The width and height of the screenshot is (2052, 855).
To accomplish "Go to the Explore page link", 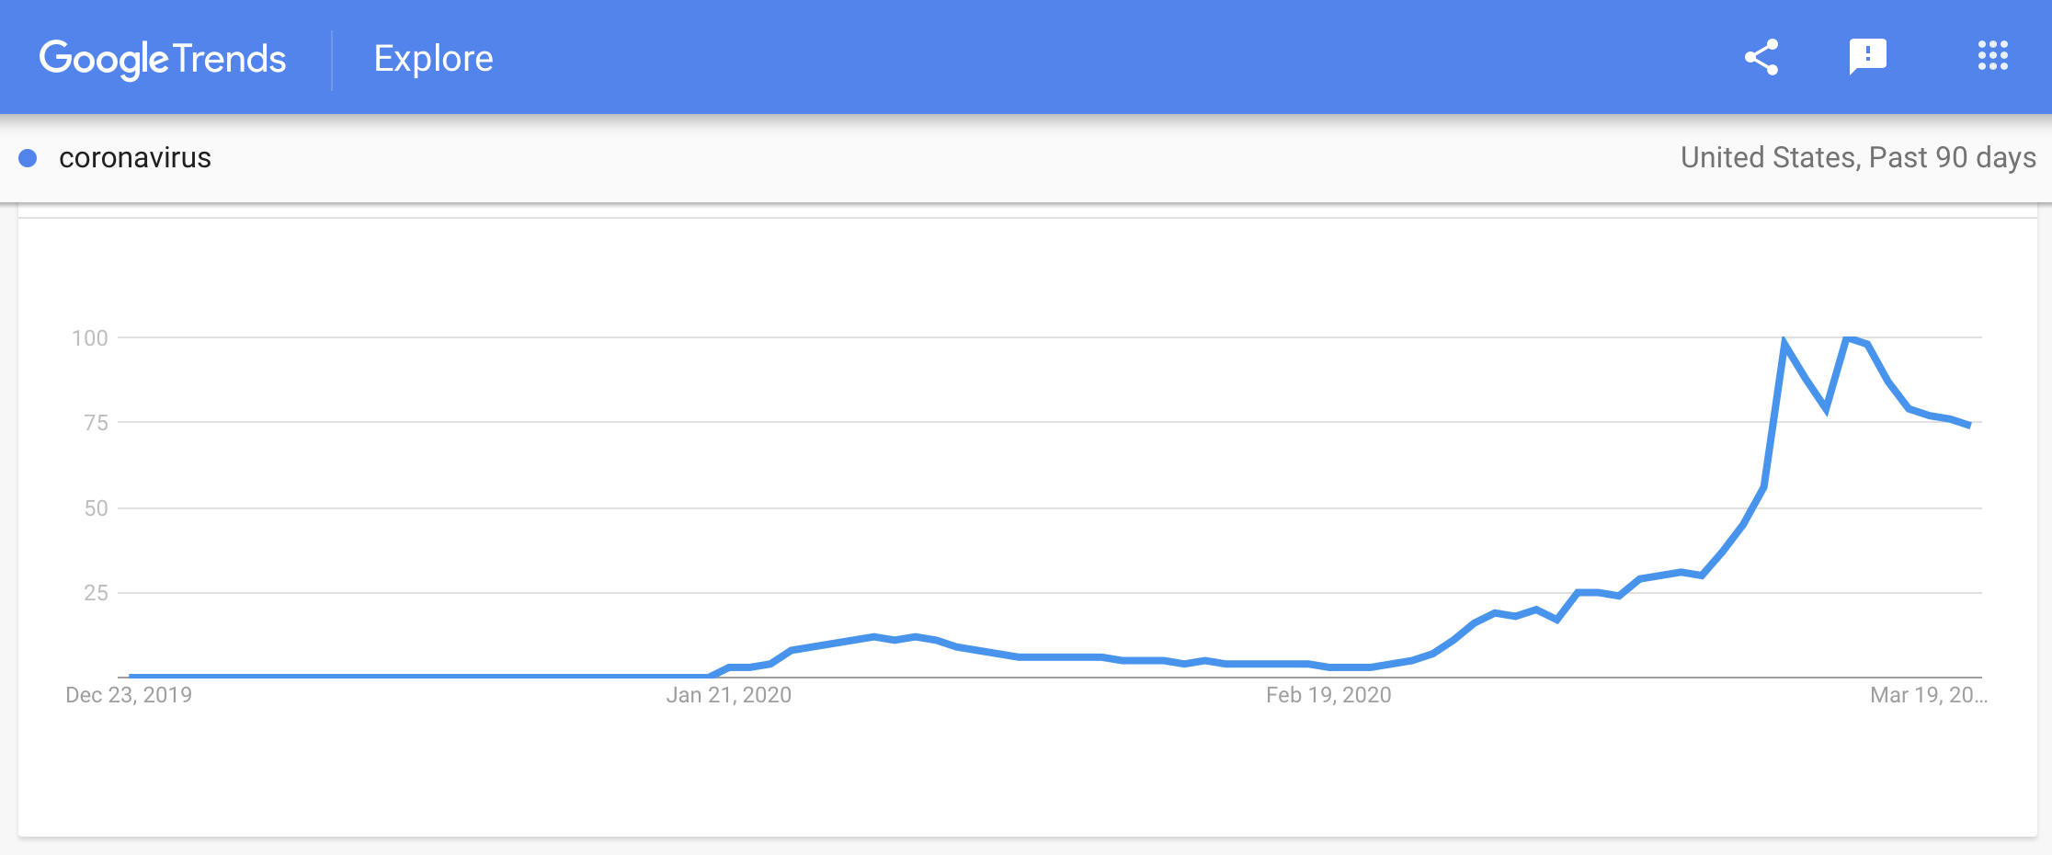I will 433,59.
